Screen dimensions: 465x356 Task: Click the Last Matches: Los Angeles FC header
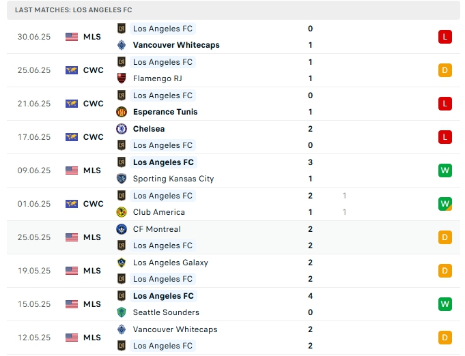click(74, 10)
